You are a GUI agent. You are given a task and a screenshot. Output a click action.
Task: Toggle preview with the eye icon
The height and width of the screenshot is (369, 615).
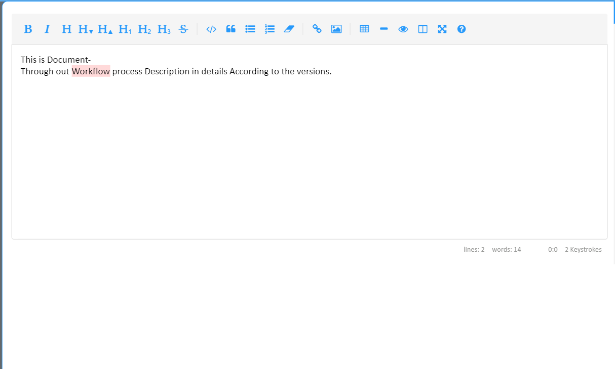(403, 29)
